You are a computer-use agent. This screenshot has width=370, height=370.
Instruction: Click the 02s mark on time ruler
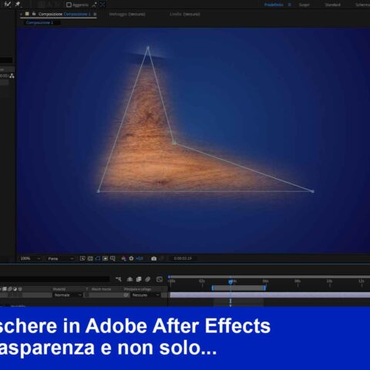coord(202,281)
